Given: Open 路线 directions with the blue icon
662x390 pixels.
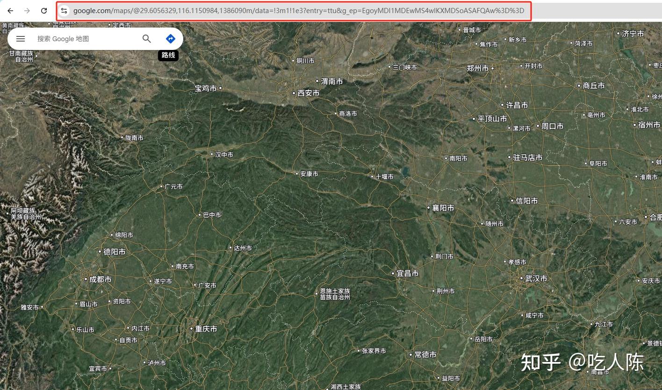Looking at the screenshot, I should pos(171,39).
